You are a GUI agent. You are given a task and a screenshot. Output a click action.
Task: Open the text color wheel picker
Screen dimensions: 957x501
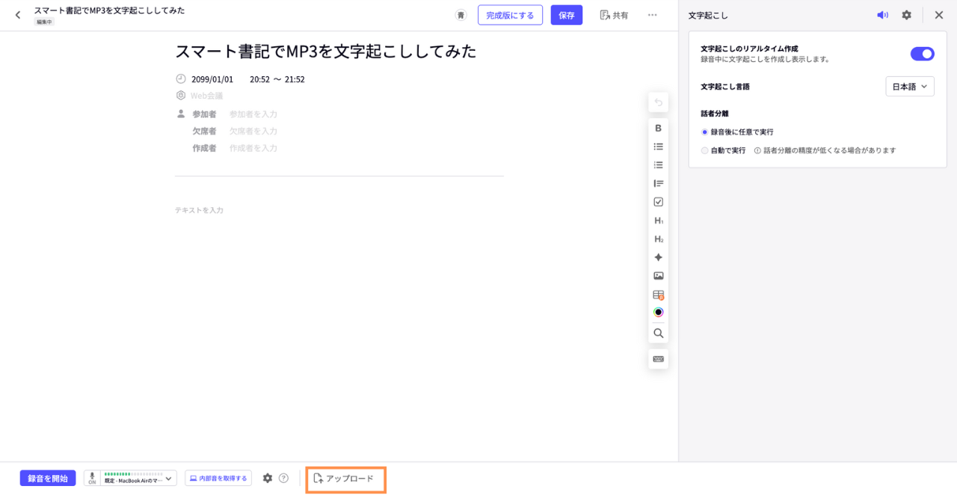(x=658, y=313)
